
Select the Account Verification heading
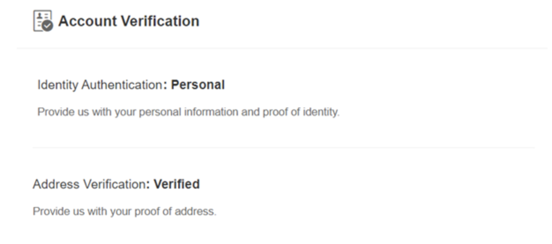(x=128, y=21)
